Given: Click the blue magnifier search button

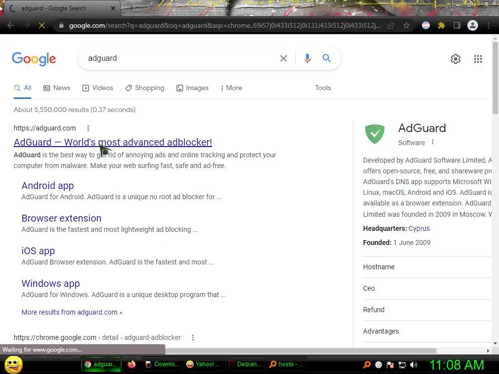Looking at the screenshot, I should (x=326, y=58).
